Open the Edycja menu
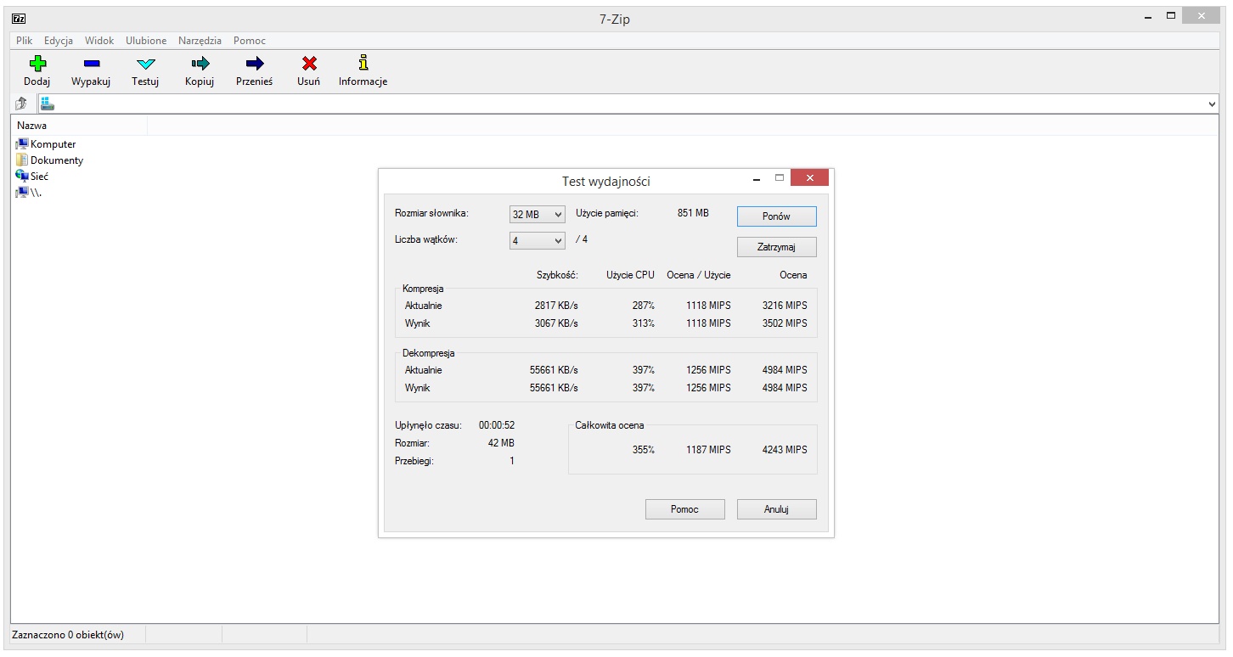1233x657 pixels. (x=59, y=41)
